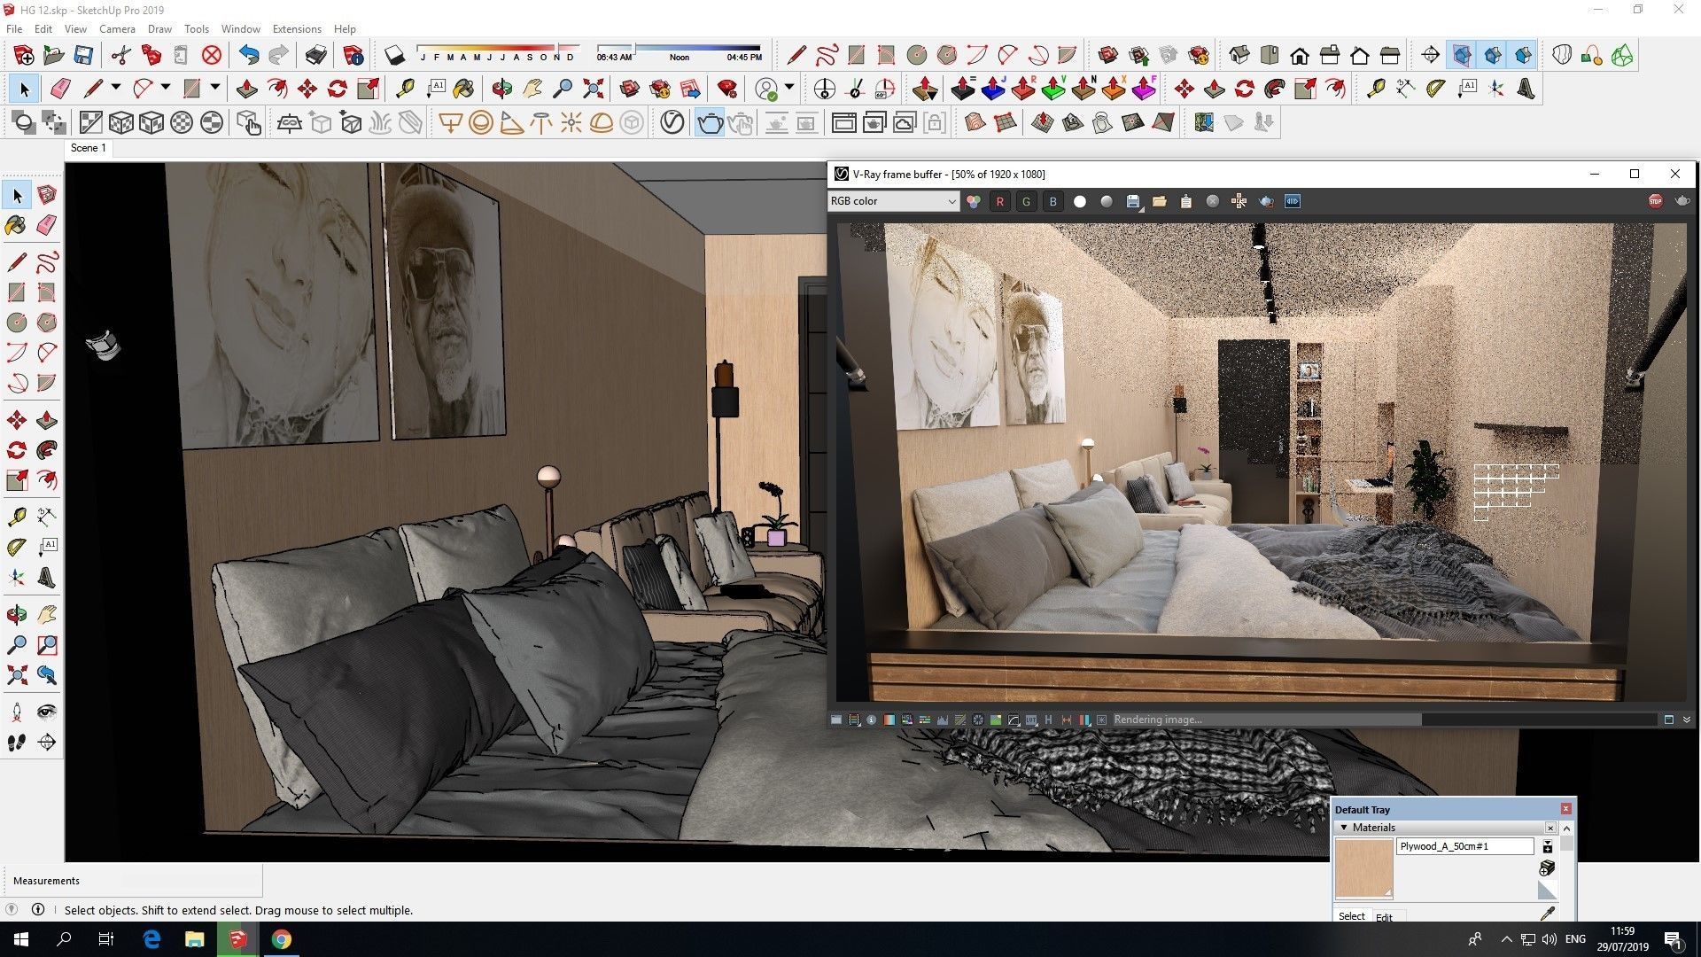Click the red STOP render button
The image size is (1701, 957).
click(1655, 201)
